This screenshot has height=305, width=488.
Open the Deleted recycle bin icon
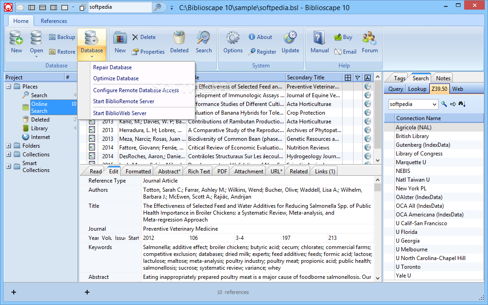pyautogui.click(x=179, y=38)
